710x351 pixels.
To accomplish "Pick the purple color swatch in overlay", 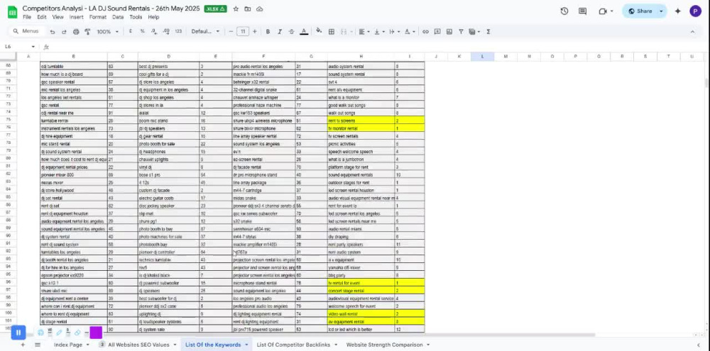I will pos(96,333).
